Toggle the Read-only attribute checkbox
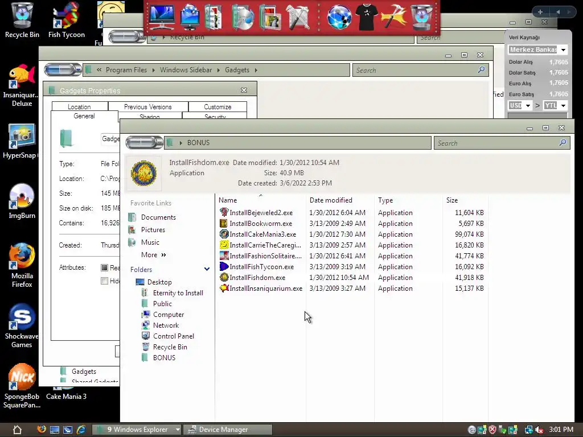The height and width of the screenshot is (437, 583). 105,267
